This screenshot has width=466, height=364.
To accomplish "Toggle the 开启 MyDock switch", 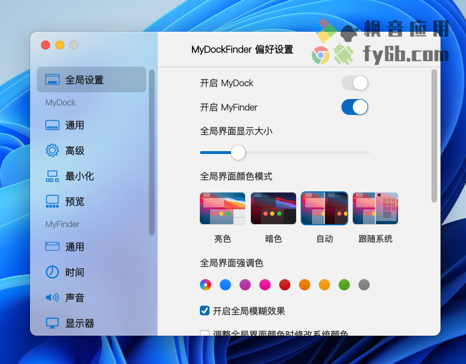I will [354, 83].
